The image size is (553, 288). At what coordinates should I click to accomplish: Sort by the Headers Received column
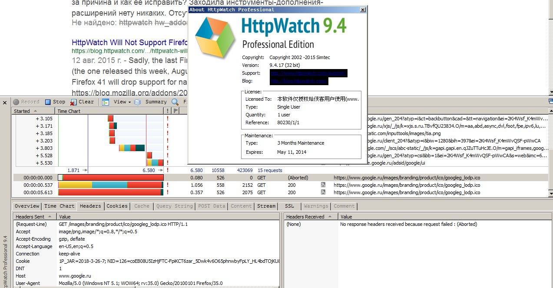coord(311,217)
